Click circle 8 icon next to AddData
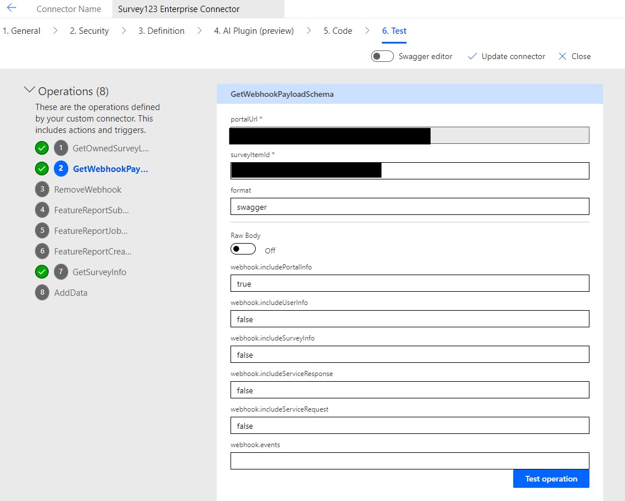 [42, 292]
